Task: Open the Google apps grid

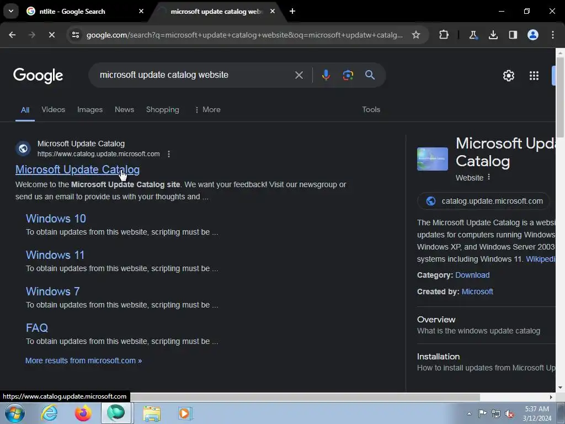Action: click(534, 76)
